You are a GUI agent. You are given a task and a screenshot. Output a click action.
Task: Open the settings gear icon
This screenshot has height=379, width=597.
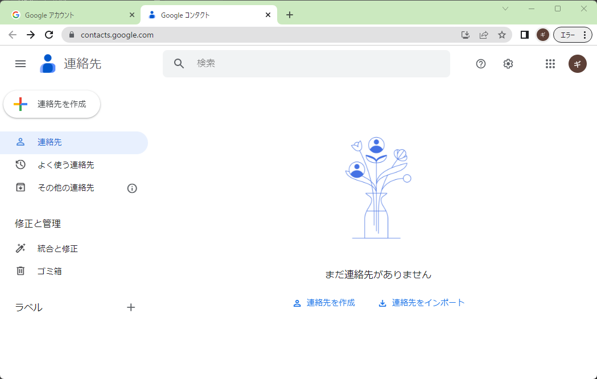tap(508, 64)
